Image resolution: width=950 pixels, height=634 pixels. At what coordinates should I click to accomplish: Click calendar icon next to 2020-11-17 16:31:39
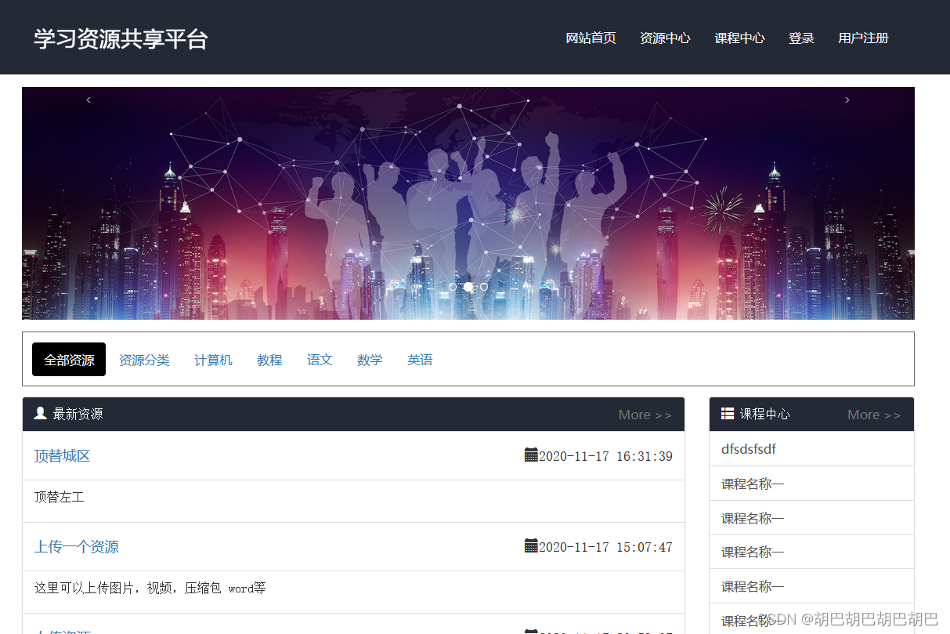(531, 455)
